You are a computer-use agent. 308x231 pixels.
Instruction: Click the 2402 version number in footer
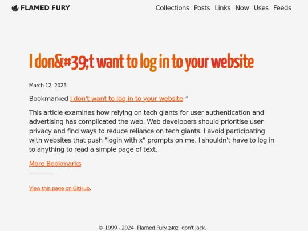pyautogui.click(x=173, y=228)
